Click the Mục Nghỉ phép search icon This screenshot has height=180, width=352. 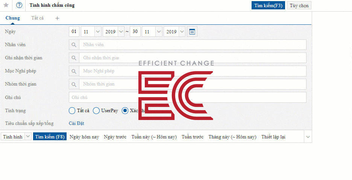pos(74,71)
